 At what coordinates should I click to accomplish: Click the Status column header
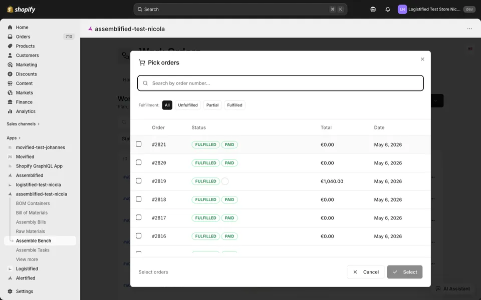tap(199, 127)
